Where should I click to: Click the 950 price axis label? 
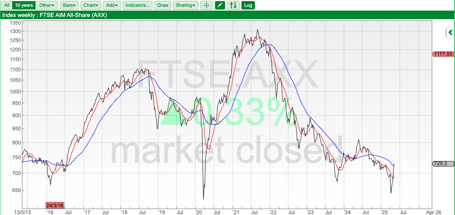coord(16,103)
